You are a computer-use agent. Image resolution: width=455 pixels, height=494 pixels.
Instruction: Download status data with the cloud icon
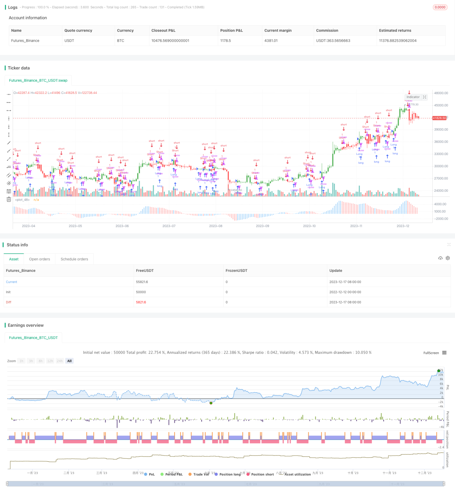(440, 258)
